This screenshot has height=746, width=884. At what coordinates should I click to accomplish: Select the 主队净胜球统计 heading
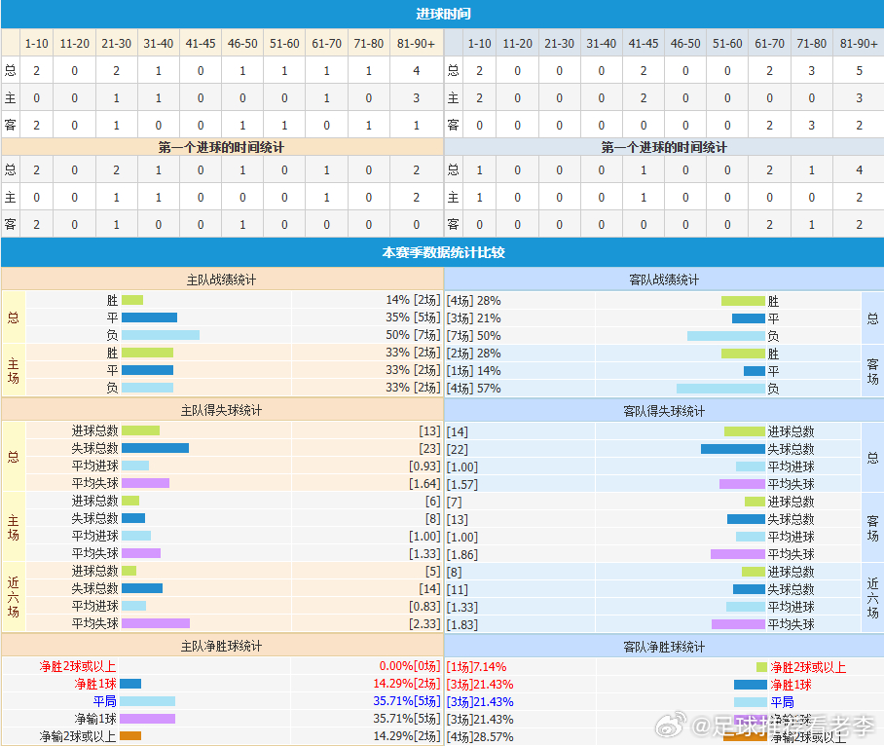[221, 647]
